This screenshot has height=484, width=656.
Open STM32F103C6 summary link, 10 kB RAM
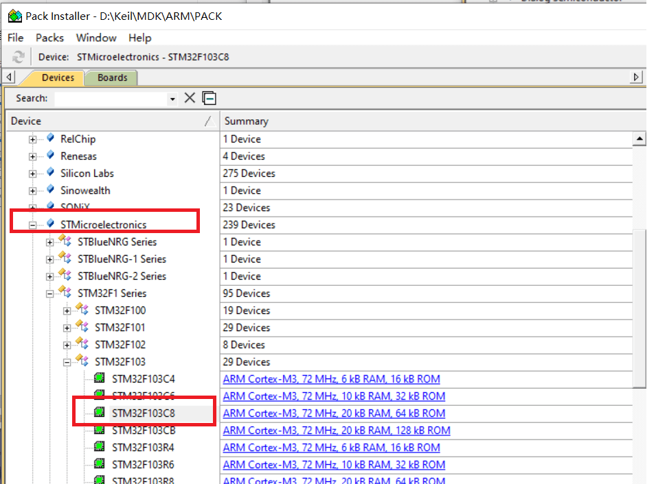coord(334,396)
